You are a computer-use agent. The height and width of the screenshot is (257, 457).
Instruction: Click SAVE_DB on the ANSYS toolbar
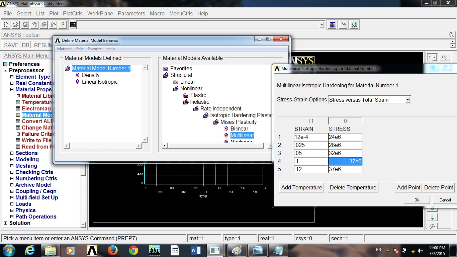(16, 45)
